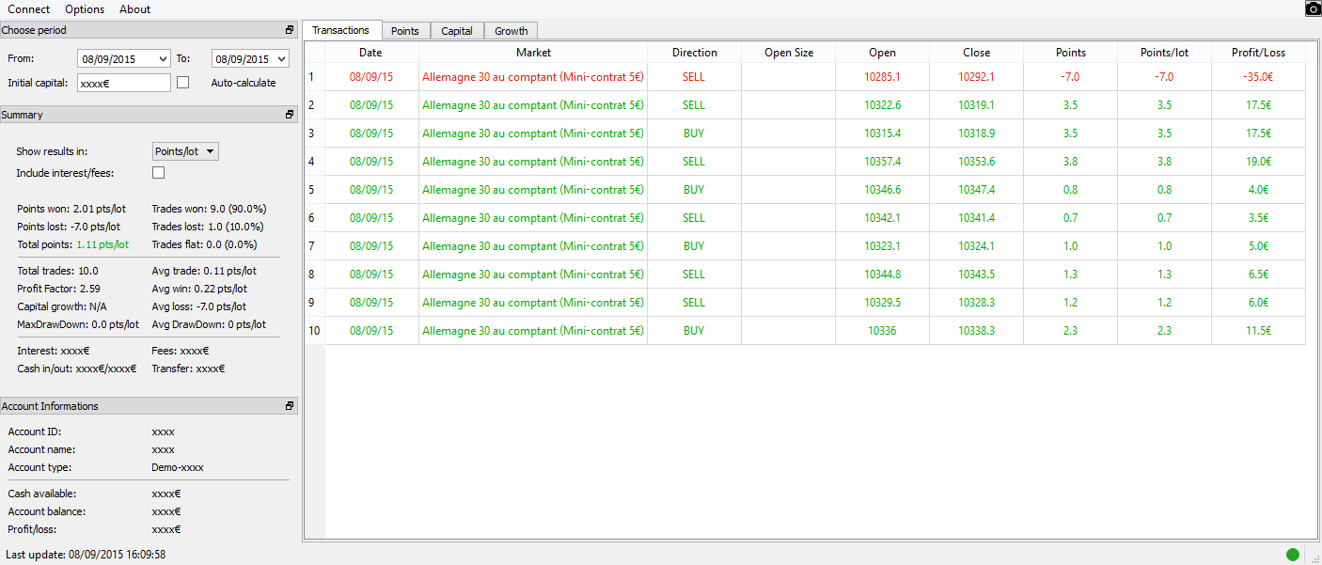This screenshot has height=565, width=1322.
Task: Click the 19.0€ Profit/Loss cell
Action: 1258,162
